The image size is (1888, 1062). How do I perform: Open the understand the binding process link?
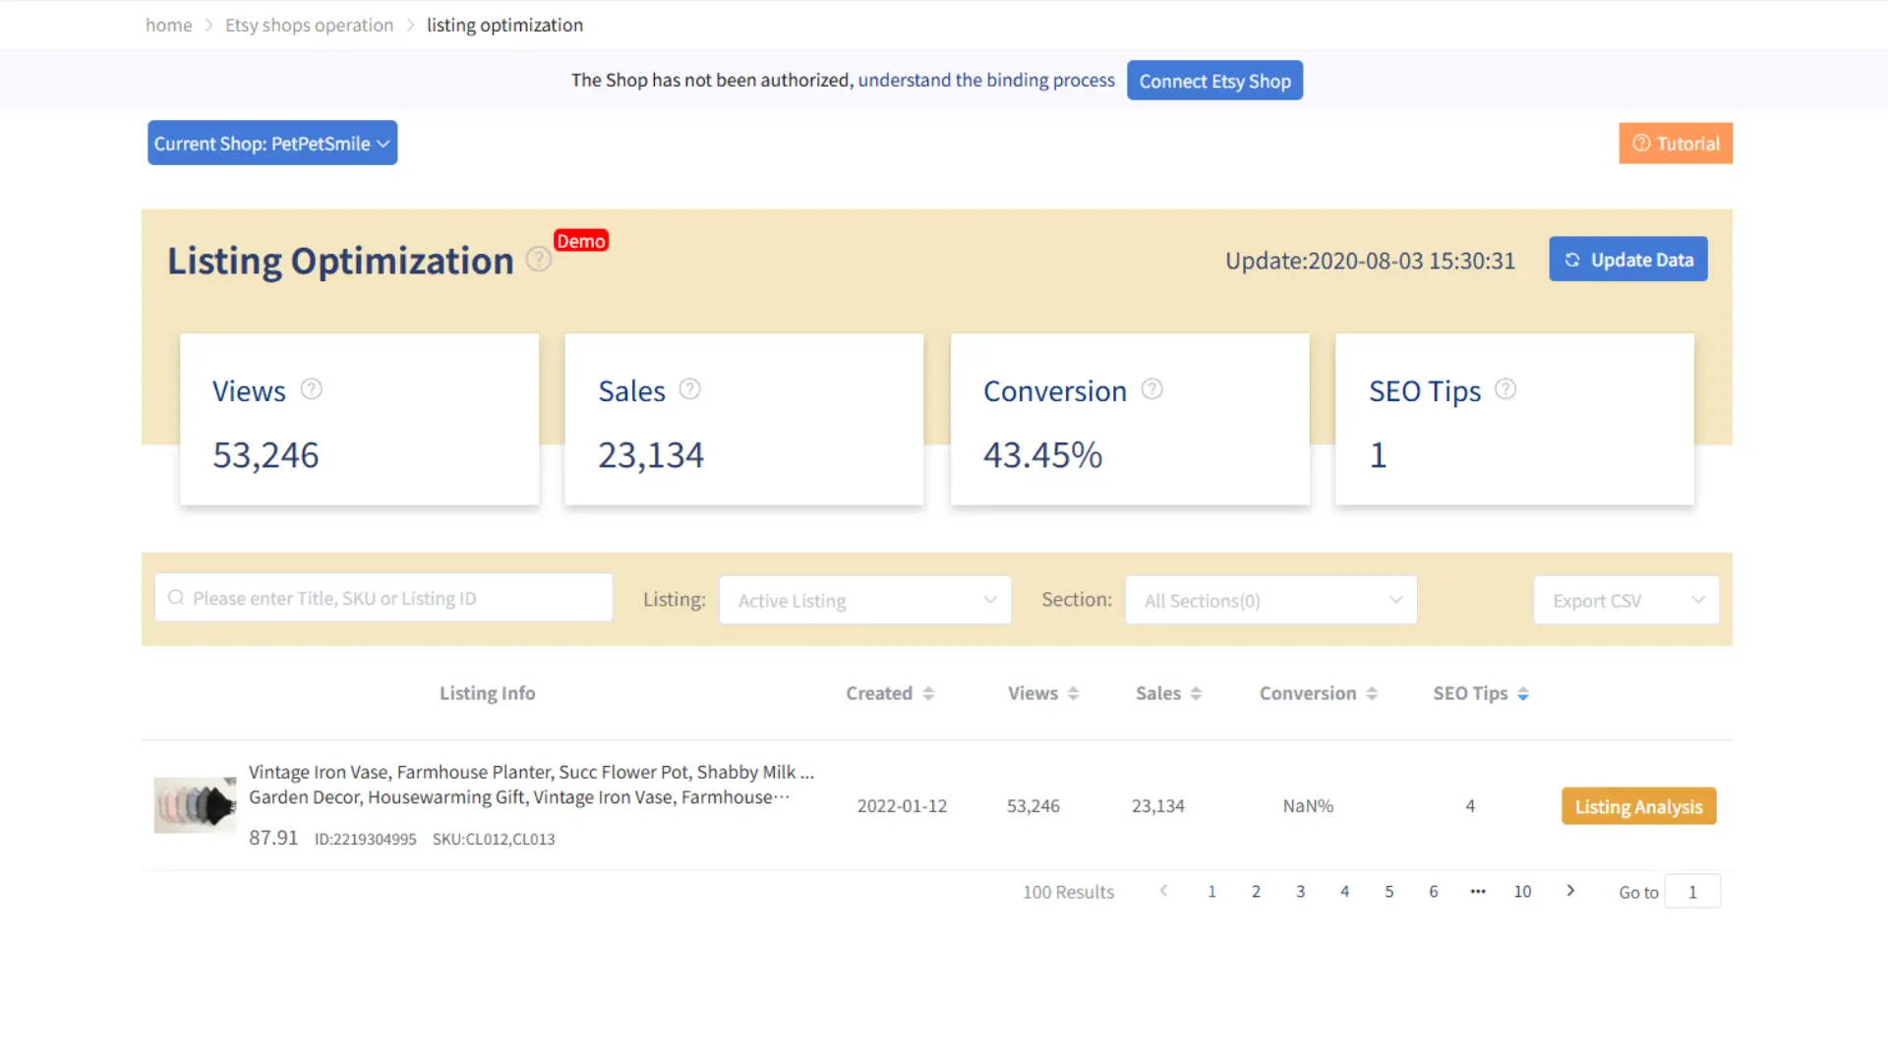[x=985, y=80]
